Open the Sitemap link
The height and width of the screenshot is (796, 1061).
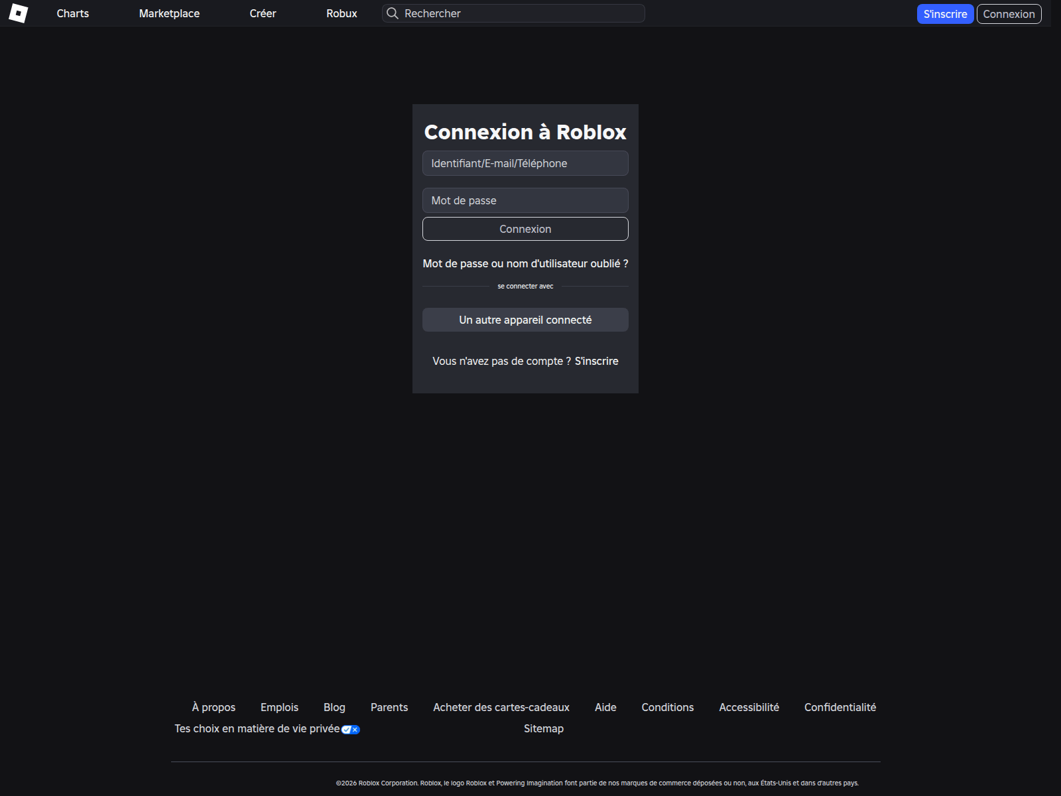point(544,728)
